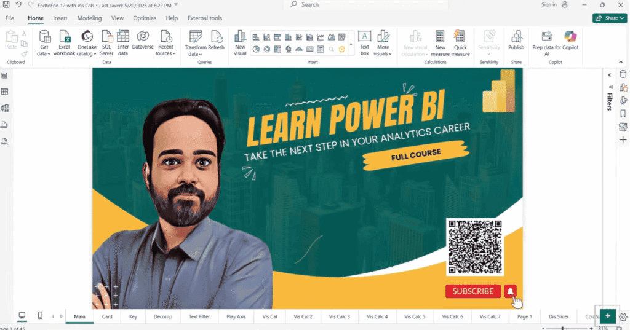Insert a line chart visual
The height and width of the screenshot is (330, 630).
coord(321,37)
